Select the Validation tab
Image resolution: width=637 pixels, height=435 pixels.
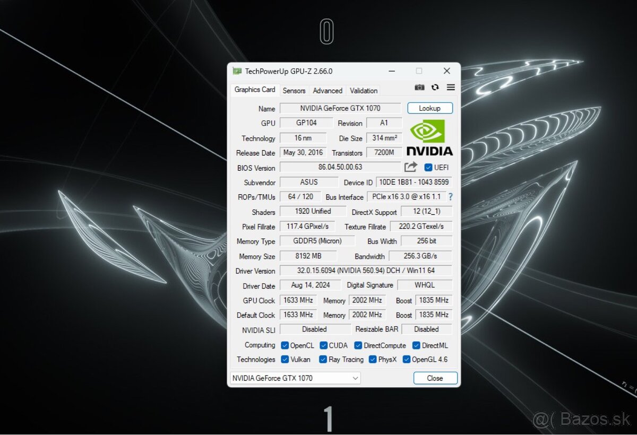pos(364,91)
